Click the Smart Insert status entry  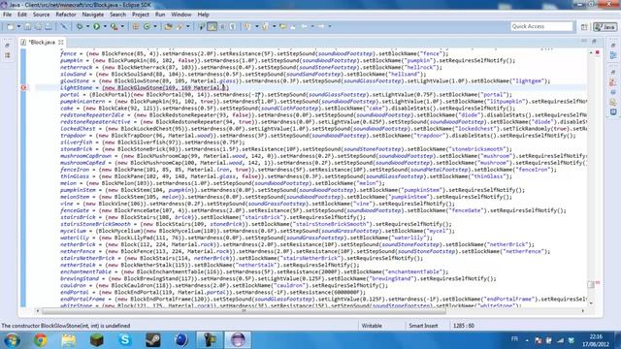[x=423, y=326]
